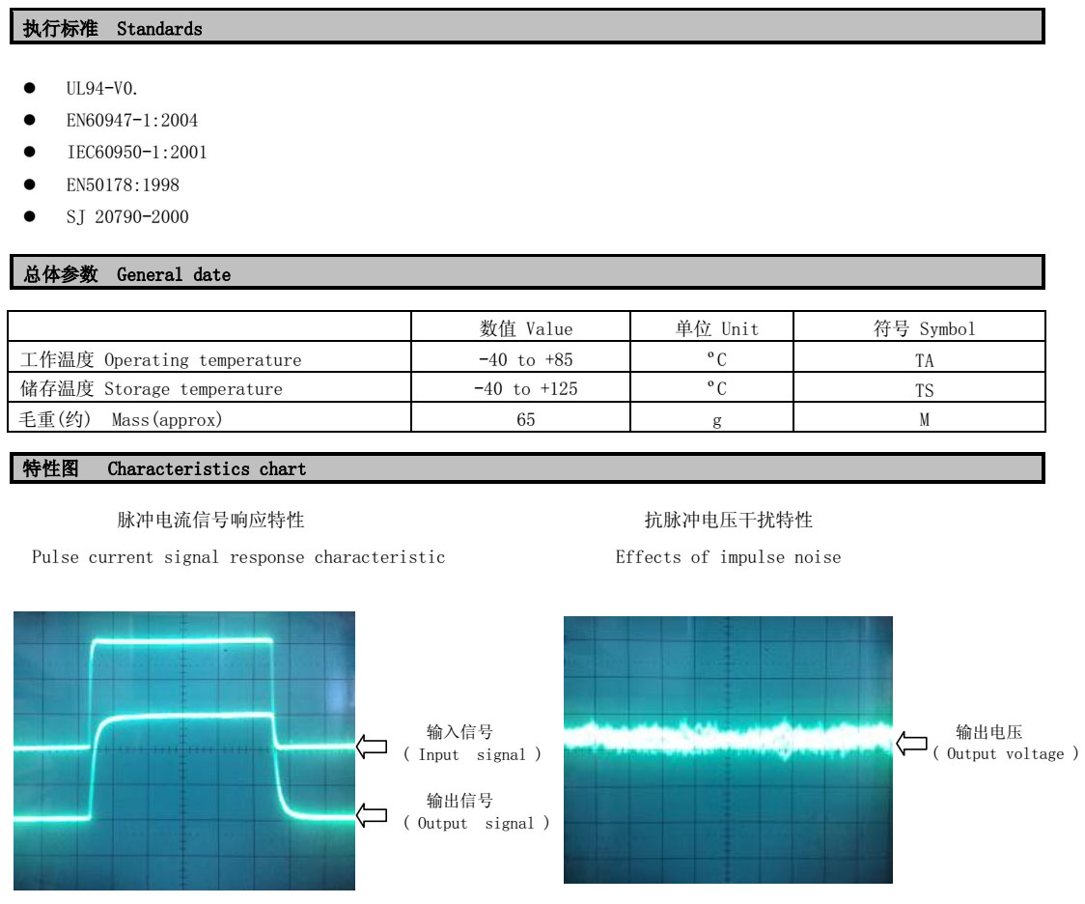Image resolution: width=1085 pixels, height=904 pixels.
Task: Select the 'IEC60950-1:2001' standard entry
Action: (x=136, y=153)
